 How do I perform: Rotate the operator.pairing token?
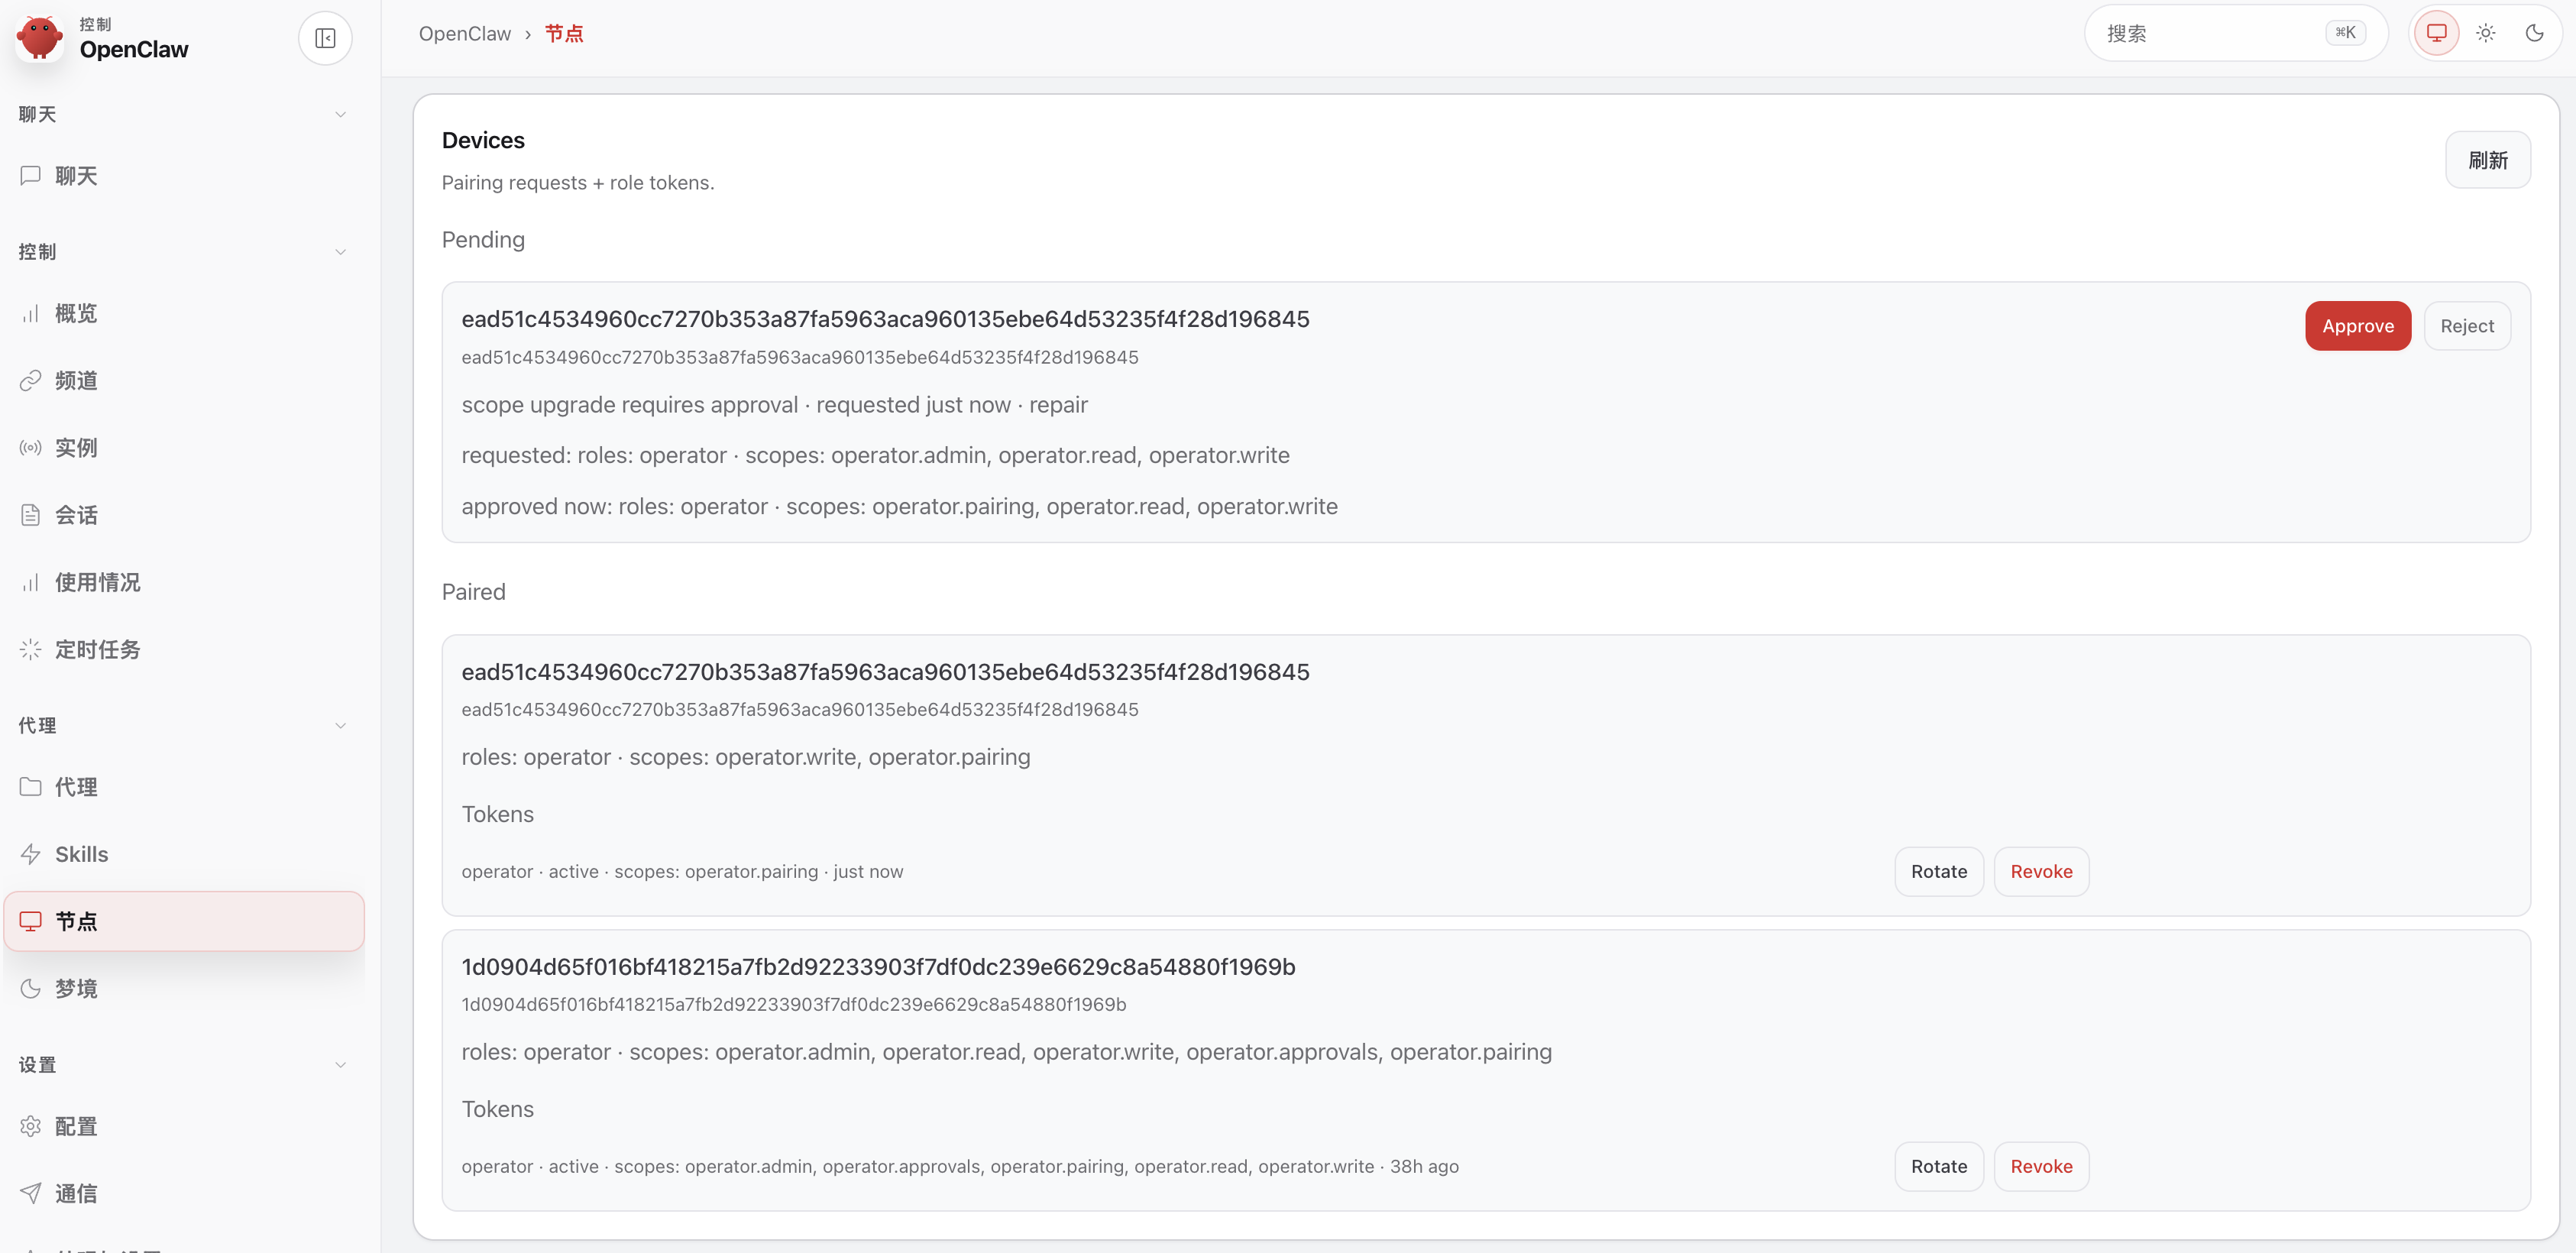pyautogui.click(x=1938, y=871)
